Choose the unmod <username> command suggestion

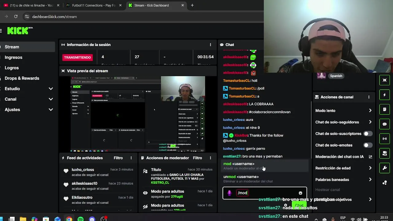point(265,179)
